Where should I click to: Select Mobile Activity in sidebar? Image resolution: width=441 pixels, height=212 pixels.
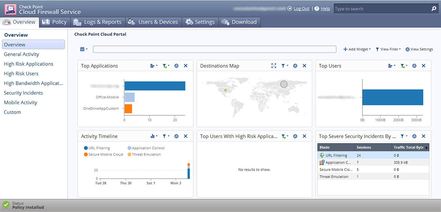[x=21, y=102]
